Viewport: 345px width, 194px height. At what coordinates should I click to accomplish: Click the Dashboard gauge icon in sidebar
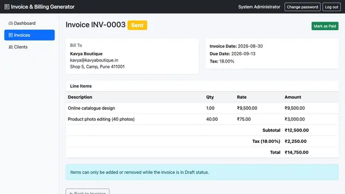point(11,23)
